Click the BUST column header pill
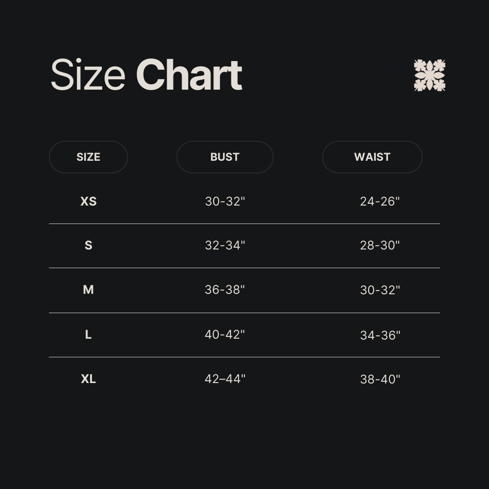Screen dimensions: 489x489 (x=225, y=157)
